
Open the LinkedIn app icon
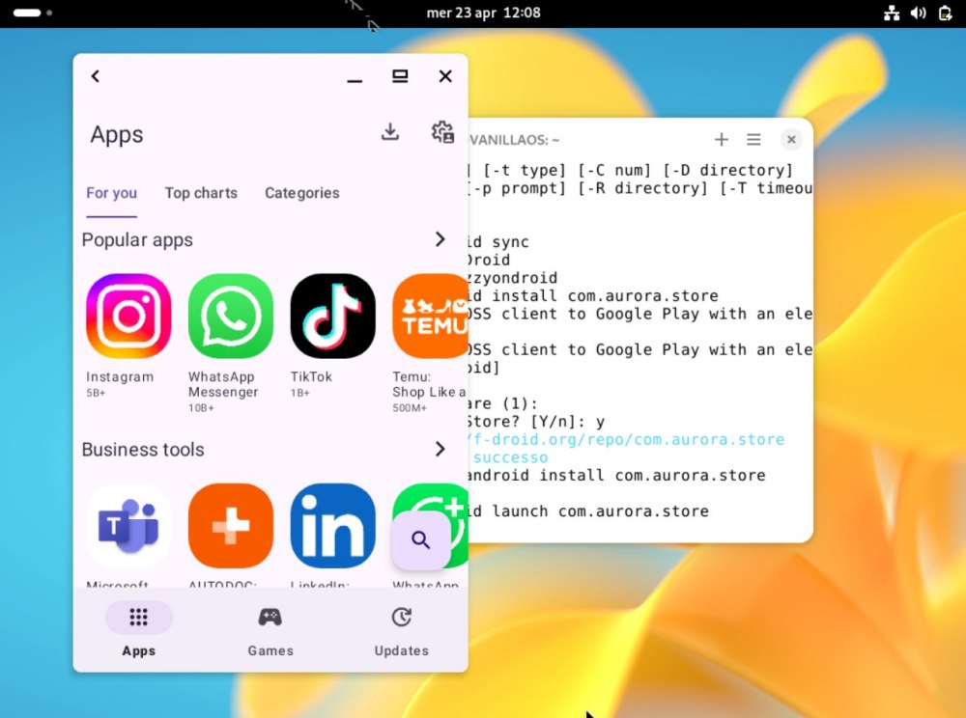point(332,525)
